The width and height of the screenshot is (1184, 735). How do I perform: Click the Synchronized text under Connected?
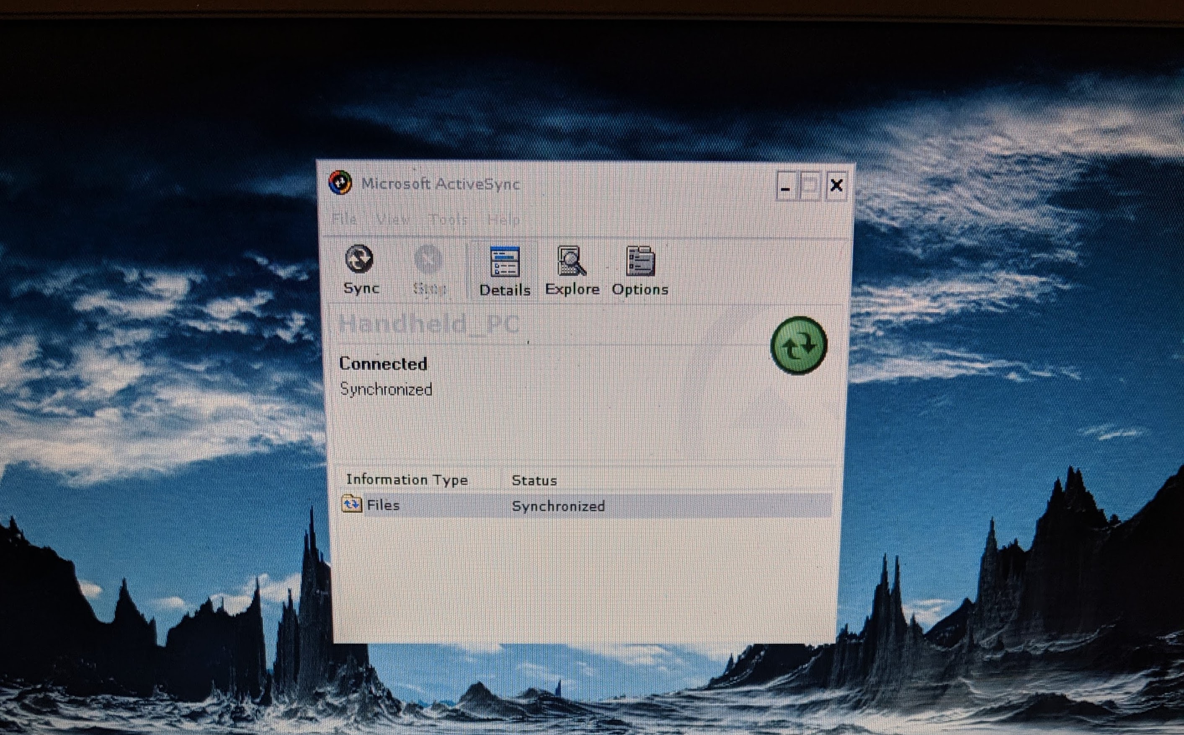386,389
